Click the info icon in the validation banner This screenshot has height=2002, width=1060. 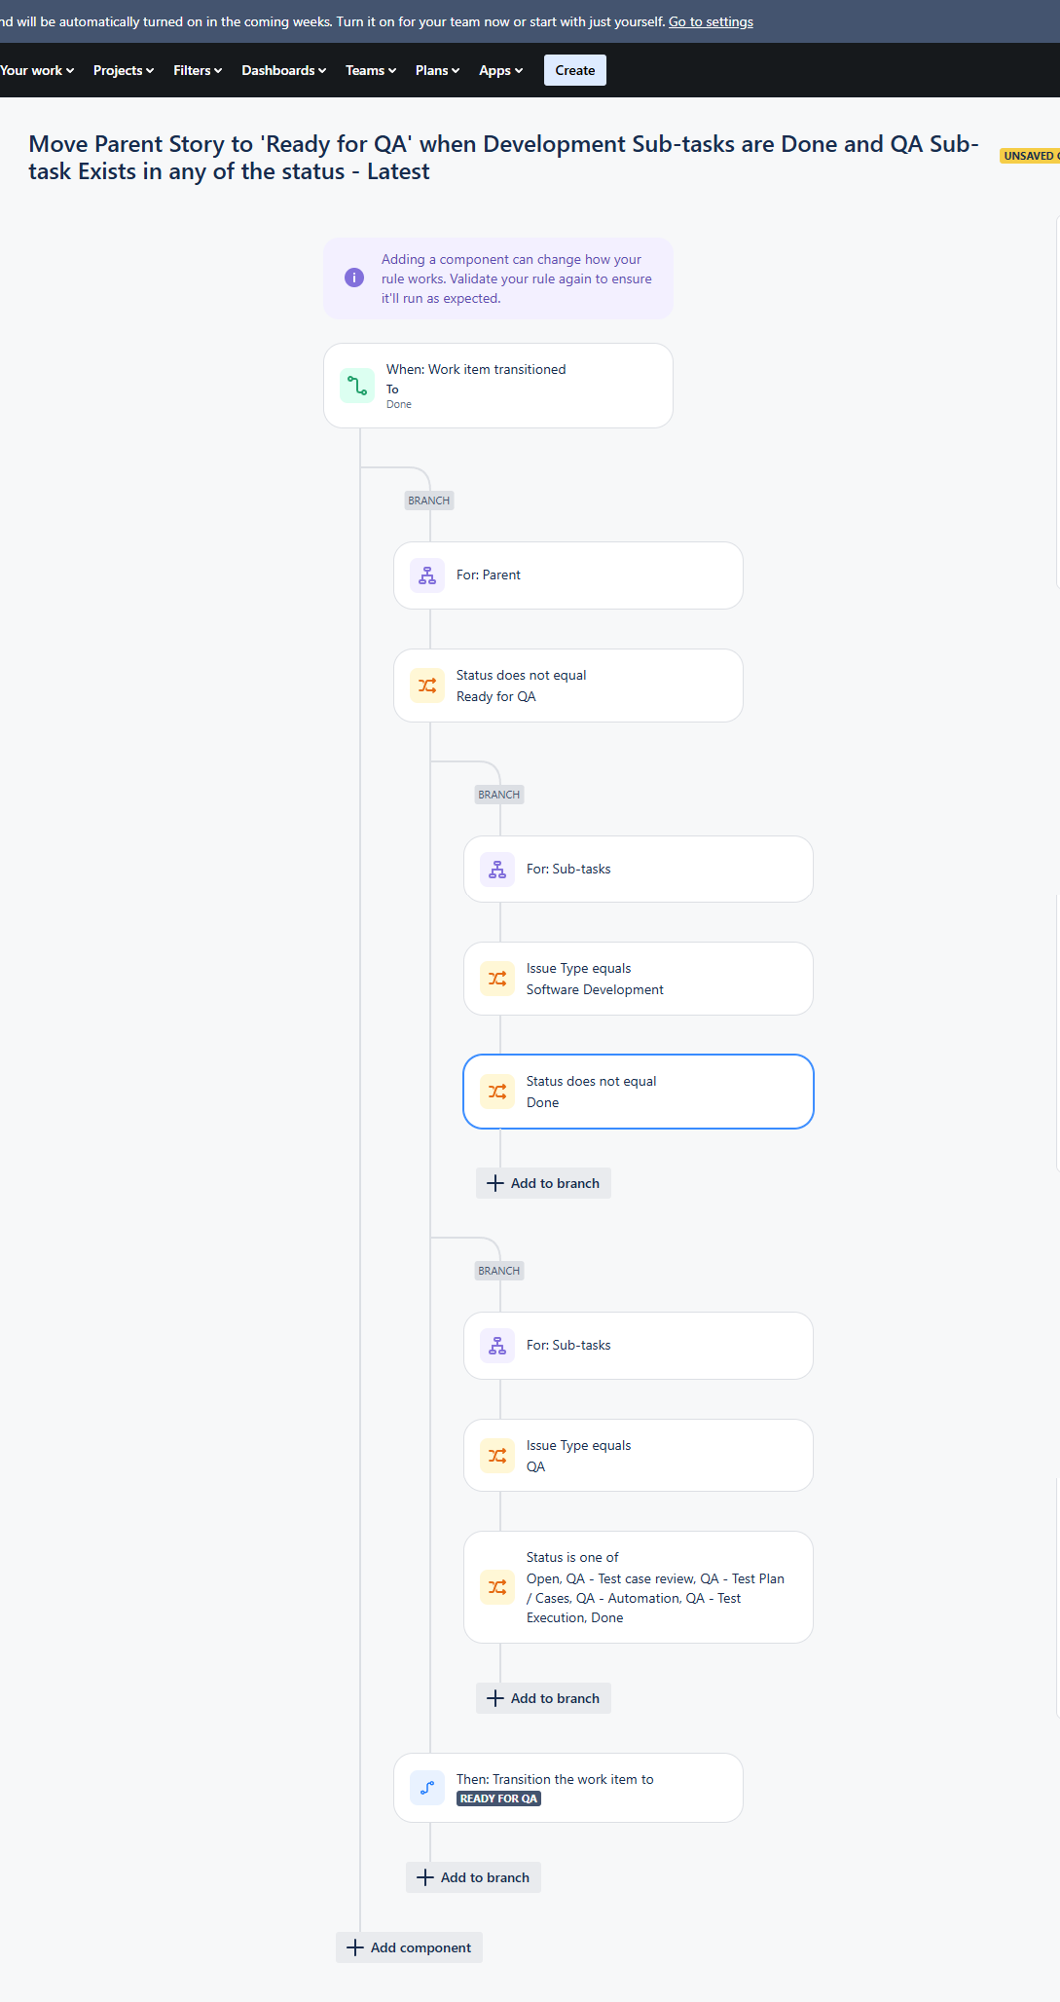[353, 278]
